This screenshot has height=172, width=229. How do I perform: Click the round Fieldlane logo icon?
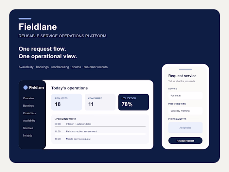(26, 87)
